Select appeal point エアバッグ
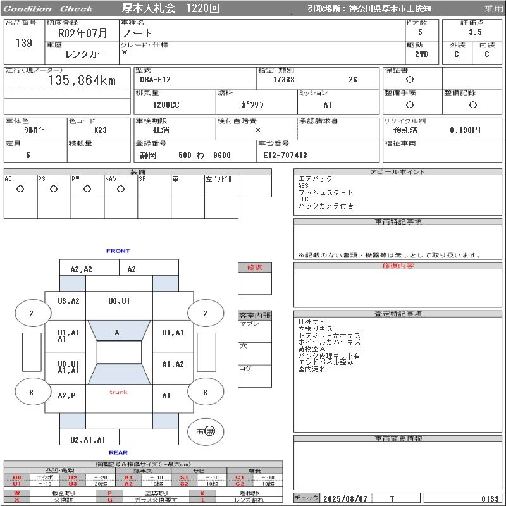Image resolution: width=506 pixels, height=506 pixels. 315,179
